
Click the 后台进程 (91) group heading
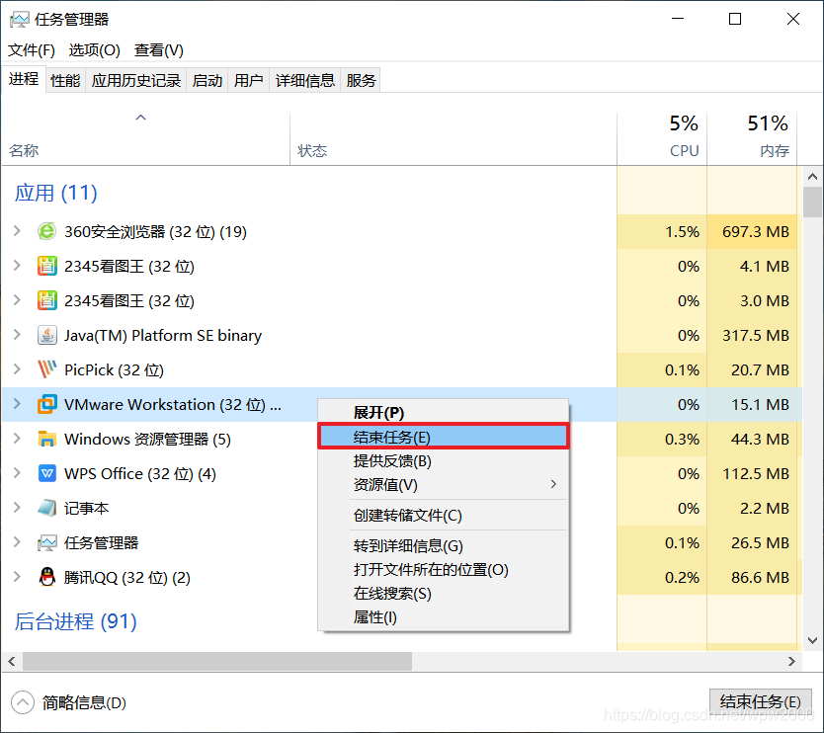76,621
